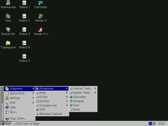Expand the Settings submenu arrow
Screen dimensions: 168x126
click(x=33, y=98)
